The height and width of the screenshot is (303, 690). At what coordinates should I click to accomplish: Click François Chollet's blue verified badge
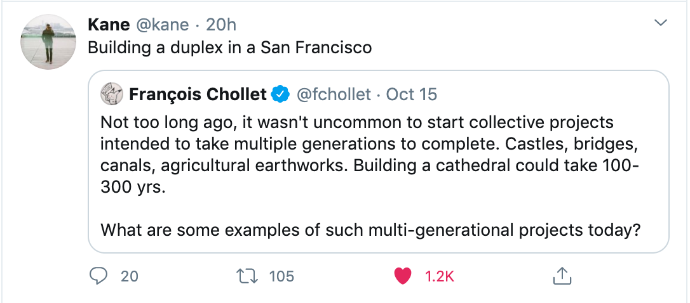[280, 94]
